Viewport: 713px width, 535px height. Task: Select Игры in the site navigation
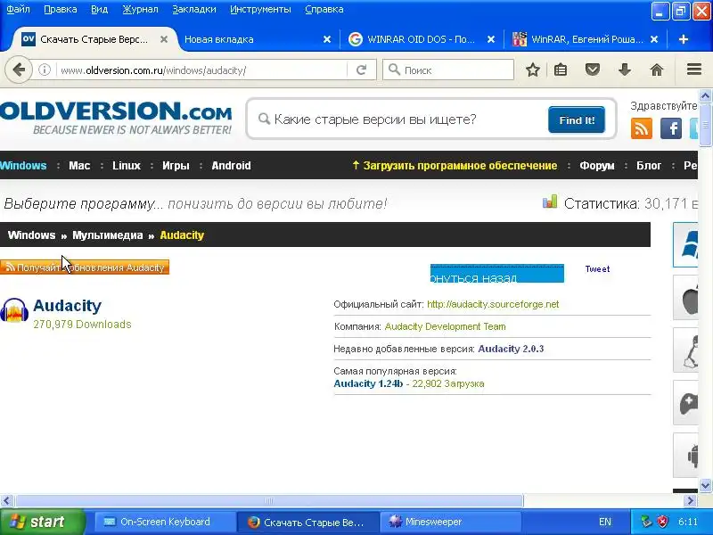click(x=176, y=166)
